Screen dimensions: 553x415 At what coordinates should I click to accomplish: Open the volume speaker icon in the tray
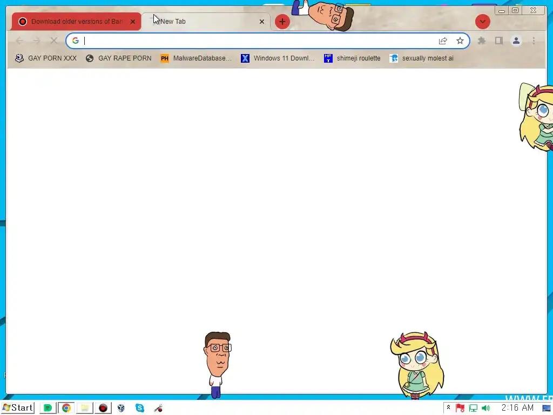point(486,409)
